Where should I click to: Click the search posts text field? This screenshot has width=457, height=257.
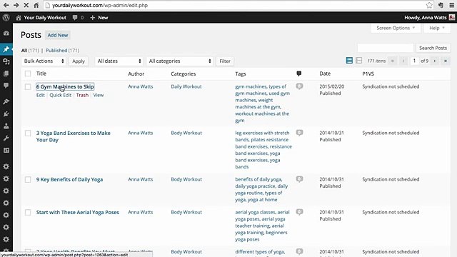386,48
